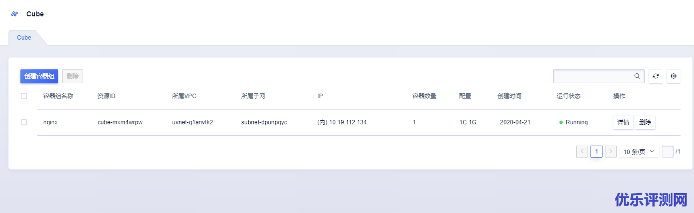The image size is (694, 213).
Task: Select page number 1
Action: click(x=596, y=152)
